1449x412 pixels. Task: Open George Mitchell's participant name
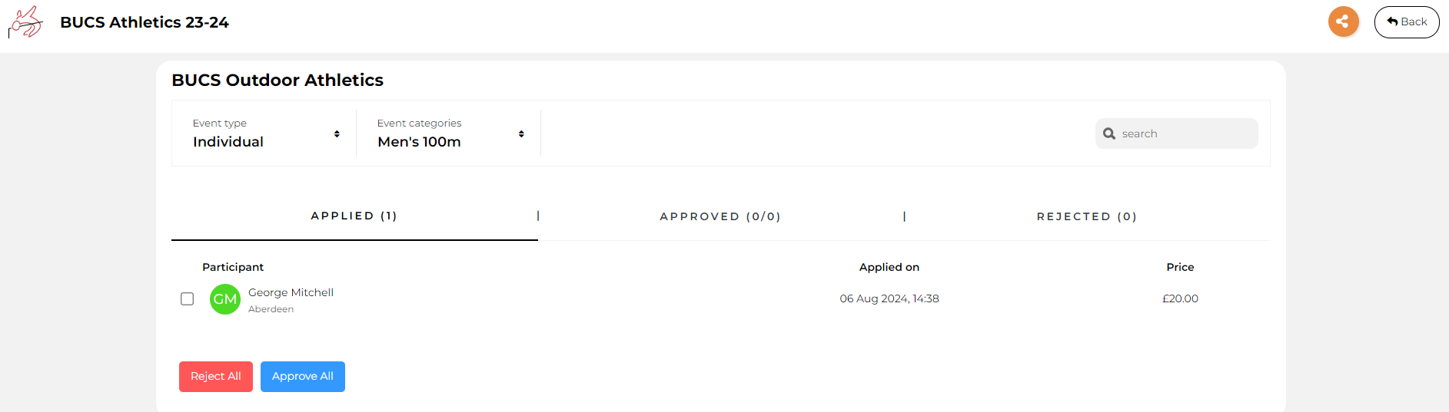[x=291, y=292]
